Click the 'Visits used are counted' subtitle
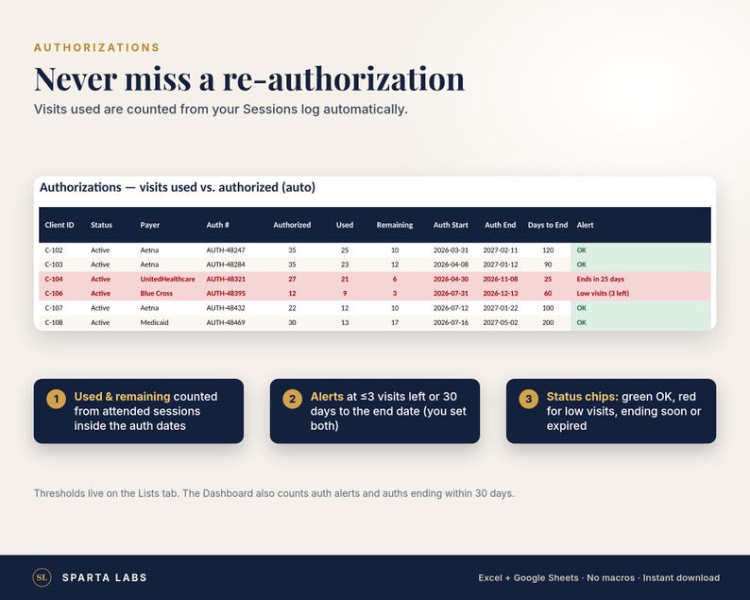The height and width of the screenshot is (600, 750). [220, 110]
